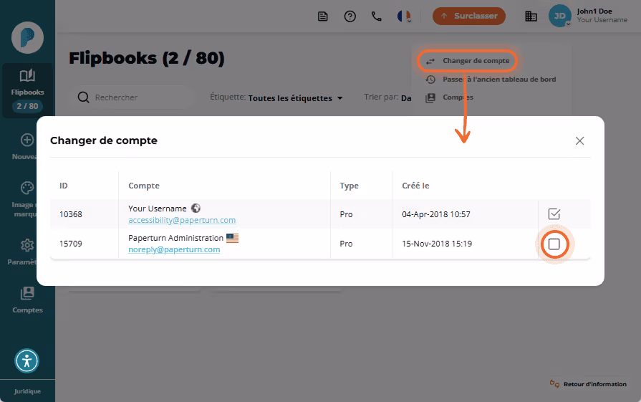Open the document icon in top bar
Image resolution: width=641 pixels, height=402 pixels.
322,16
